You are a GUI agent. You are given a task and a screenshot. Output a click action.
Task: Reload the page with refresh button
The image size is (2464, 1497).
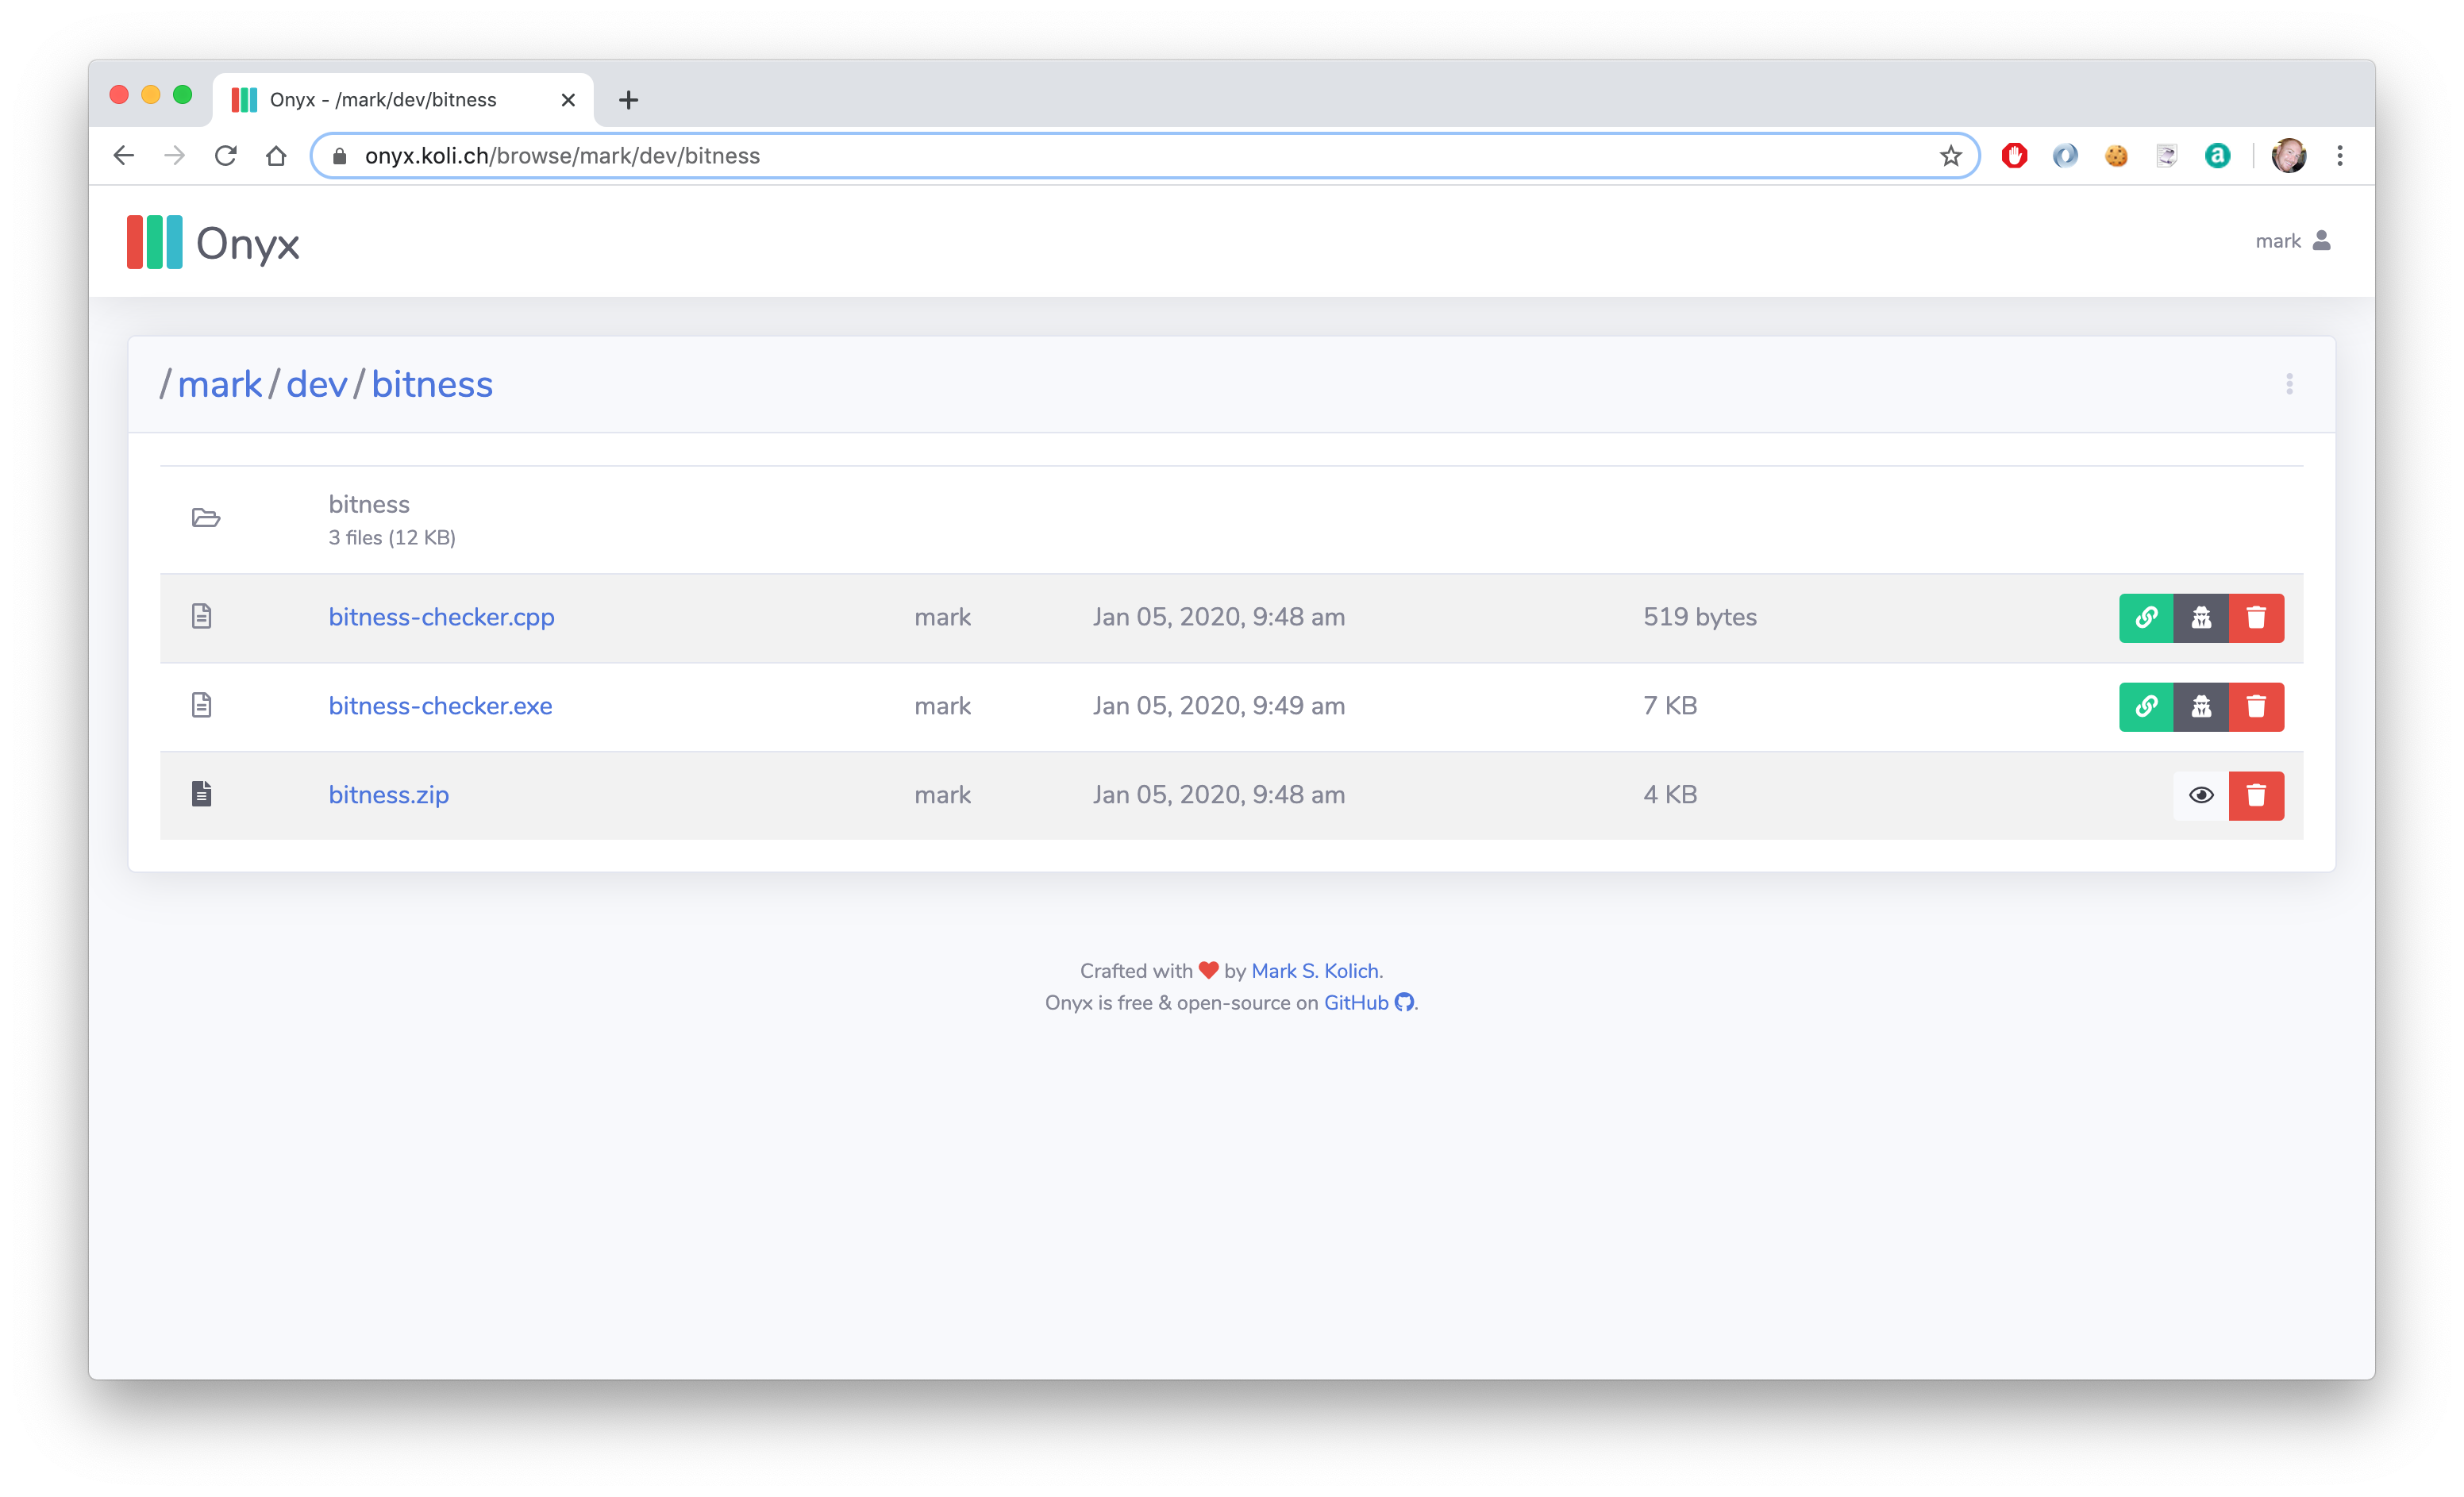(226, 156)
